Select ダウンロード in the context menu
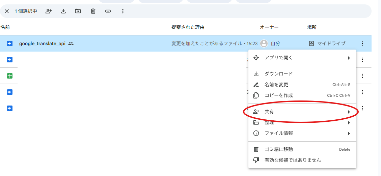The image size is (381, 176). (x=302, y=74)
